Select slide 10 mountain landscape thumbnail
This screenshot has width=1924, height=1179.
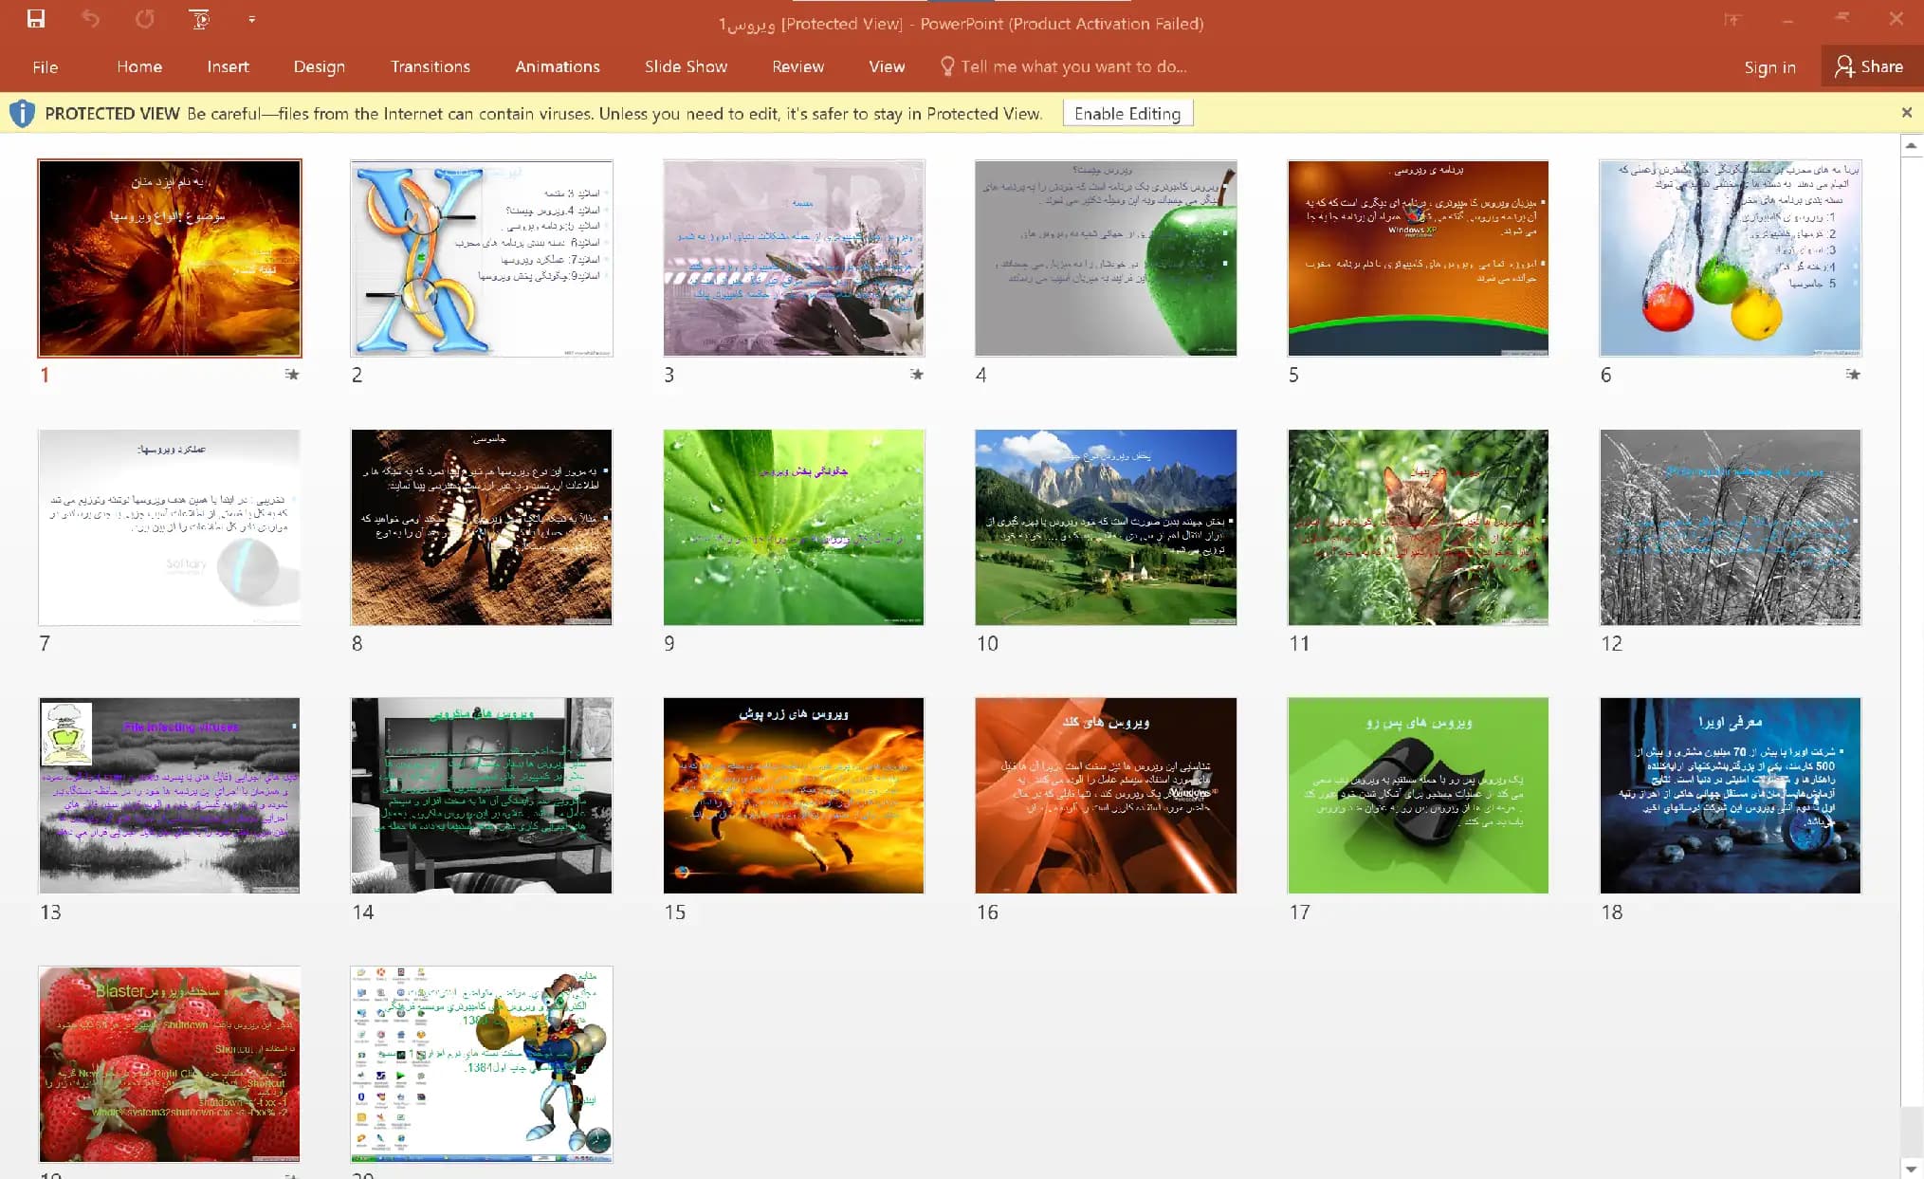[1106, 527]
